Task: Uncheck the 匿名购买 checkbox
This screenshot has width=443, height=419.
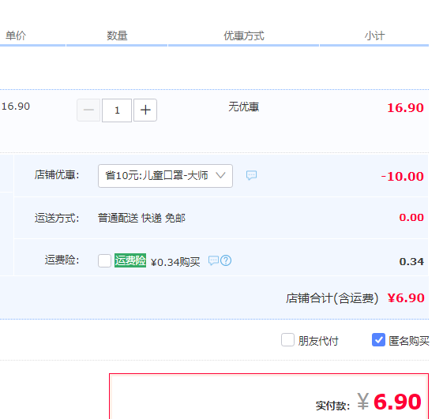Action: click(x=378, y=339)
